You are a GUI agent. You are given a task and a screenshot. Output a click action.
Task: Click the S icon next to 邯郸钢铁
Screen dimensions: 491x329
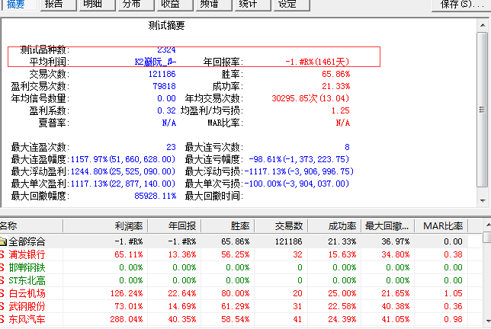(x=2, y=267)
